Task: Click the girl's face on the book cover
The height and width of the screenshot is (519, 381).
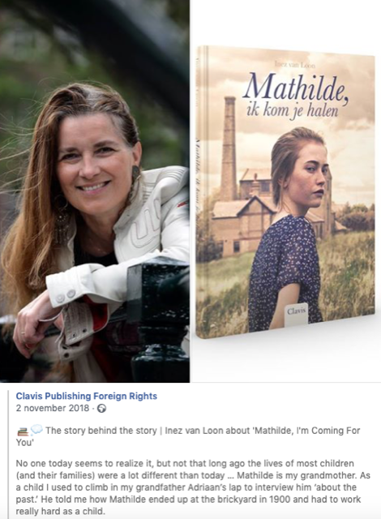Action: 308,177
